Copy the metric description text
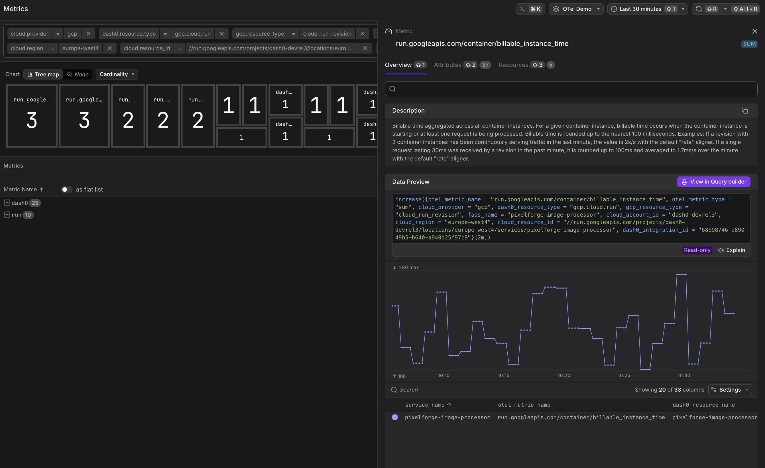The height and width of the screenshot is (468, 765). (x=744, y=111)
